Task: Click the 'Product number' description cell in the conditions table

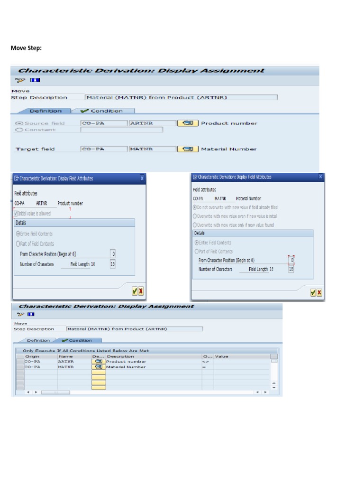Action: click(154, 361)
